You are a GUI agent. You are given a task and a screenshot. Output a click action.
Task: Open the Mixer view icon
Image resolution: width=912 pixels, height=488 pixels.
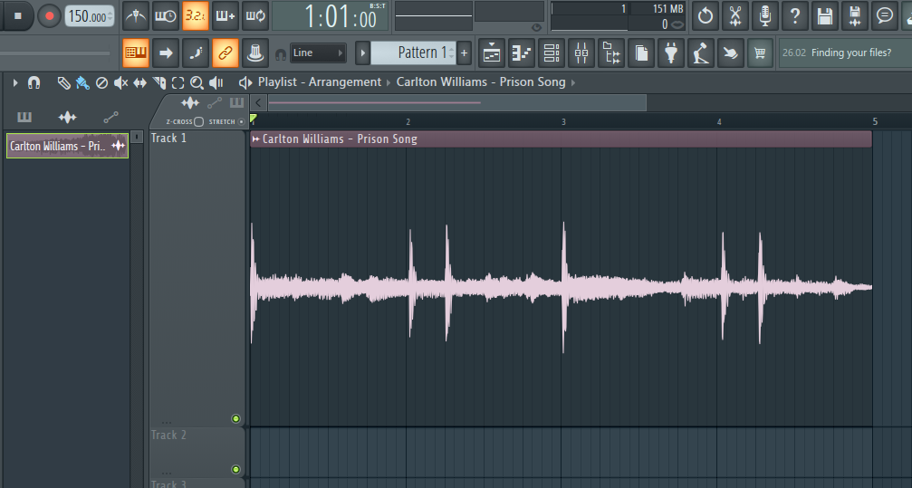[581, 53]
